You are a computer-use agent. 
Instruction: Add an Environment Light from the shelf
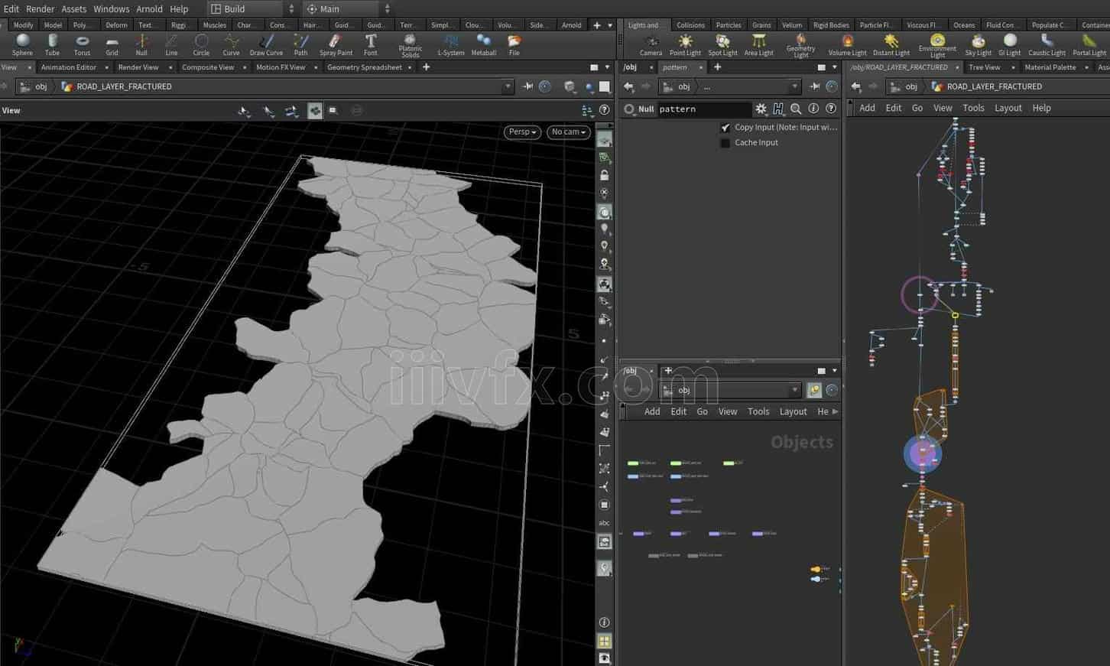point(937,46)
